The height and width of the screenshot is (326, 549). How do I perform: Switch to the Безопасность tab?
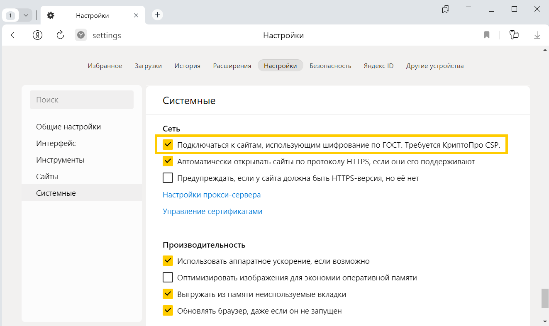(330, 66)
